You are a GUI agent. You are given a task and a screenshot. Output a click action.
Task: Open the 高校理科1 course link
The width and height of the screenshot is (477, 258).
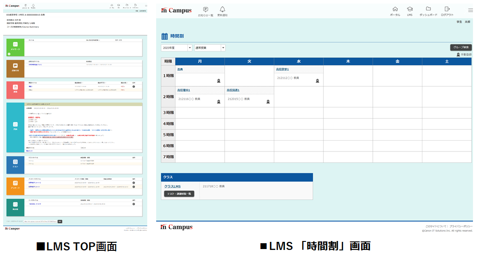pyautogui.click(x=183, y=90)
